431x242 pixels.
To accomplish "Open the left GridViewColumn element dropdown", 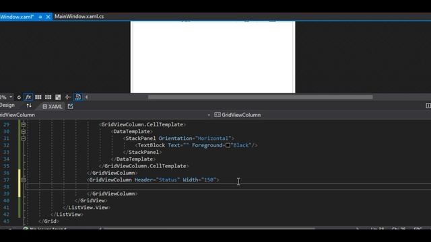I will click(x=209, y=115).
